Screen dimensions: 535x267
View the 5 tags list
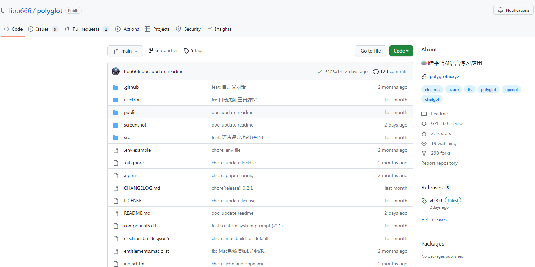pyautogui.click(x=194, y=51)
